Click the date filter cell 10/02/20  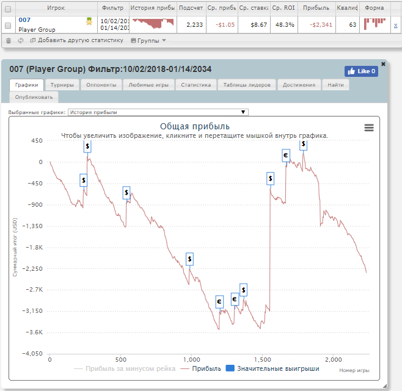click(x=113, y=24)
